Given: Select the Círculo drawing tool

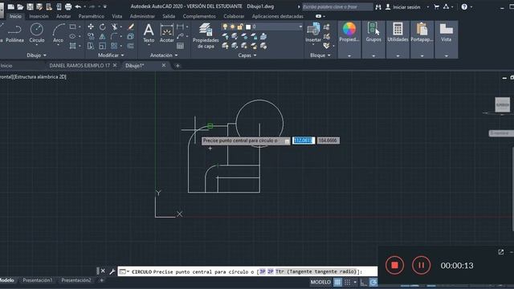Looking at the screenshot, I should coord(37,33).
